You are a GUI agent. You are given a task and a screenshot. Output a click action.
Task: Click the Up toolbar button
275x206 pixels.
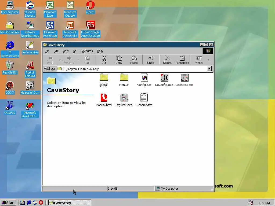87,60
